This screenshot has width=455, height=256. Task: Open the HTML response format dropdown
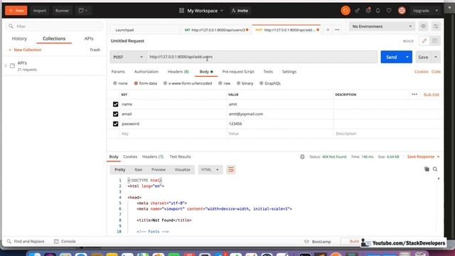click(210, 169)
